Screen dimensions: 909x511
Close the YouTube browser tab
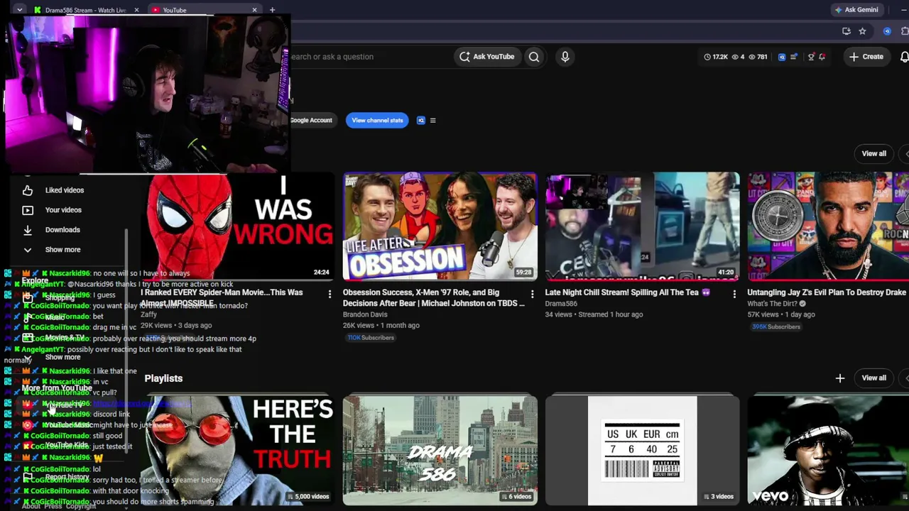pyautogui.click(x=254, y=10)
